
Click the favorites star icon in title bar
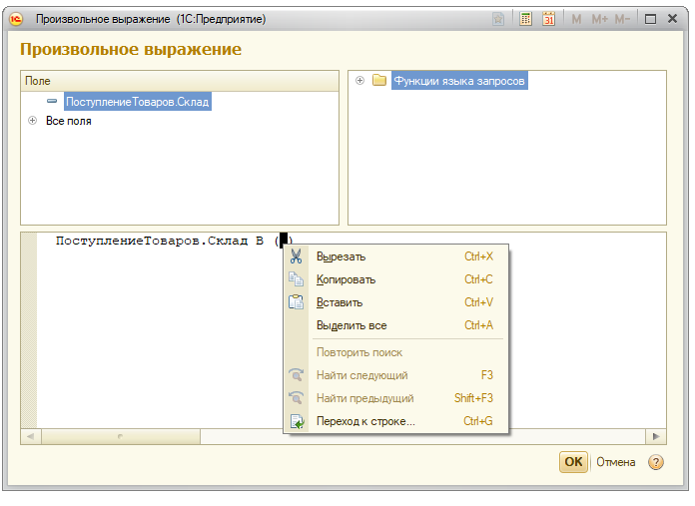498,19
